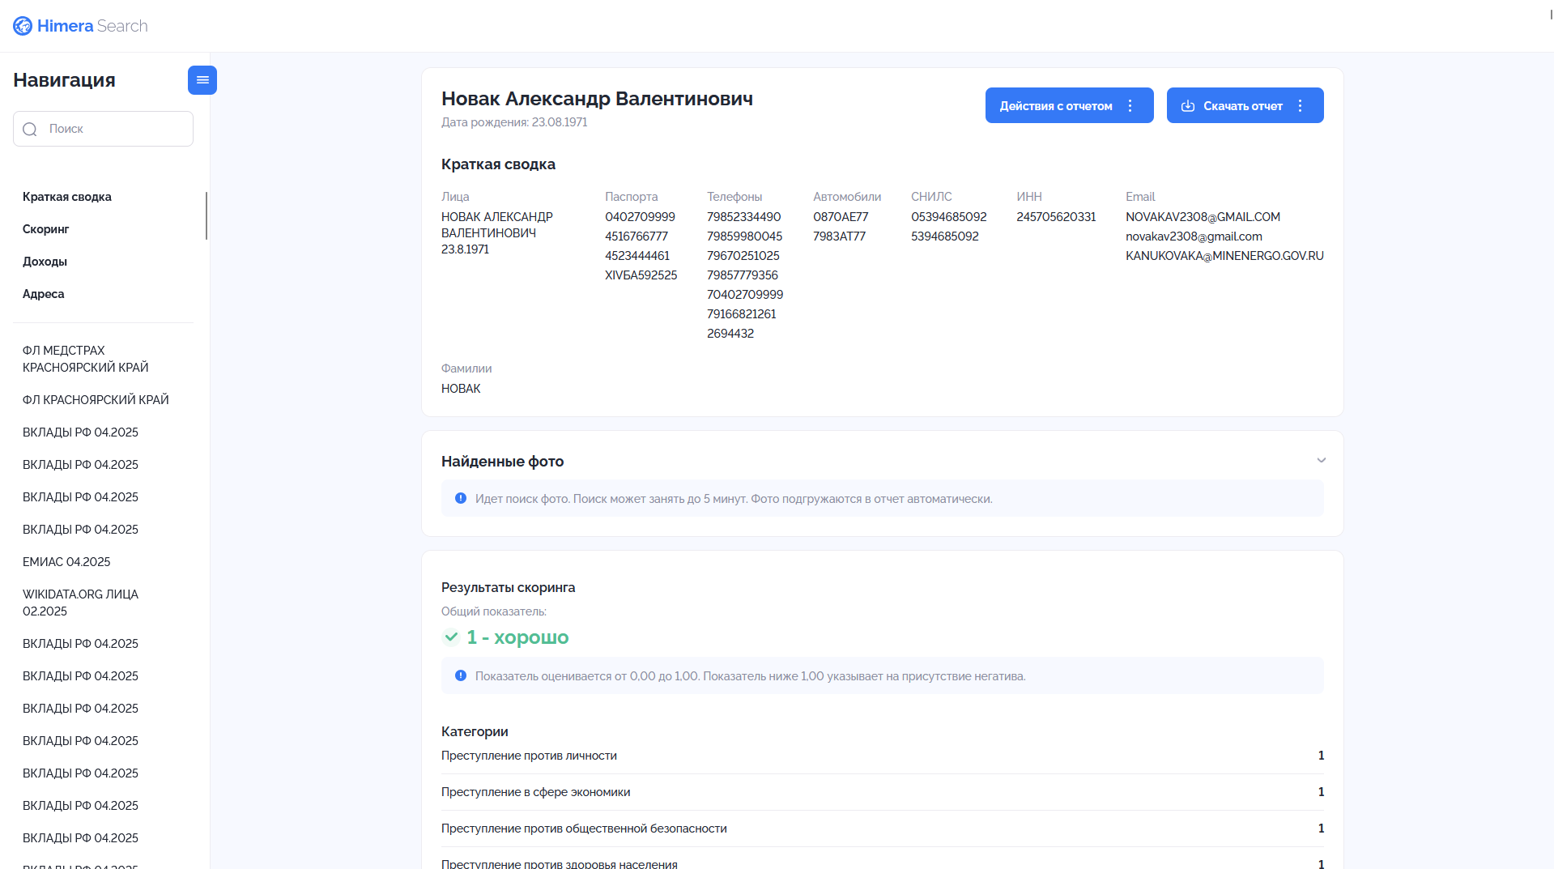This screenshot has height=869, width=1554.
Task: Open WIKIDATA.ORG ЛИЦА 02.2025 entry
Action: coord(81,603)
